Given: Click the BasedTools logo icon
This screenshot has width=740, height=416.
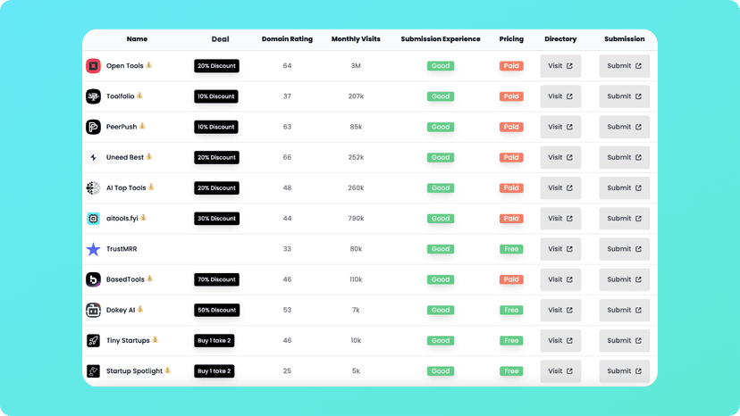Looking at the screenshot, I should tap(94, 279).
